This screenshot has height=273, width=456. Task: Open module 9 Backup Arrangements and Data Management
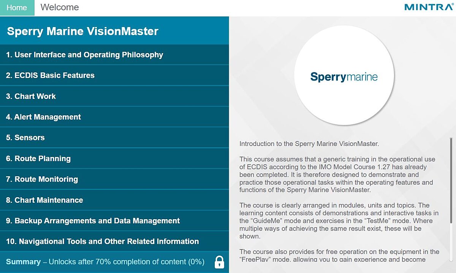(x=114, y=221)
